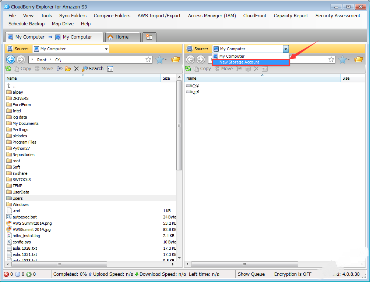
Task: Click the parent directory '..' entry
Action: pyautogui.click(x=11, y=86)
